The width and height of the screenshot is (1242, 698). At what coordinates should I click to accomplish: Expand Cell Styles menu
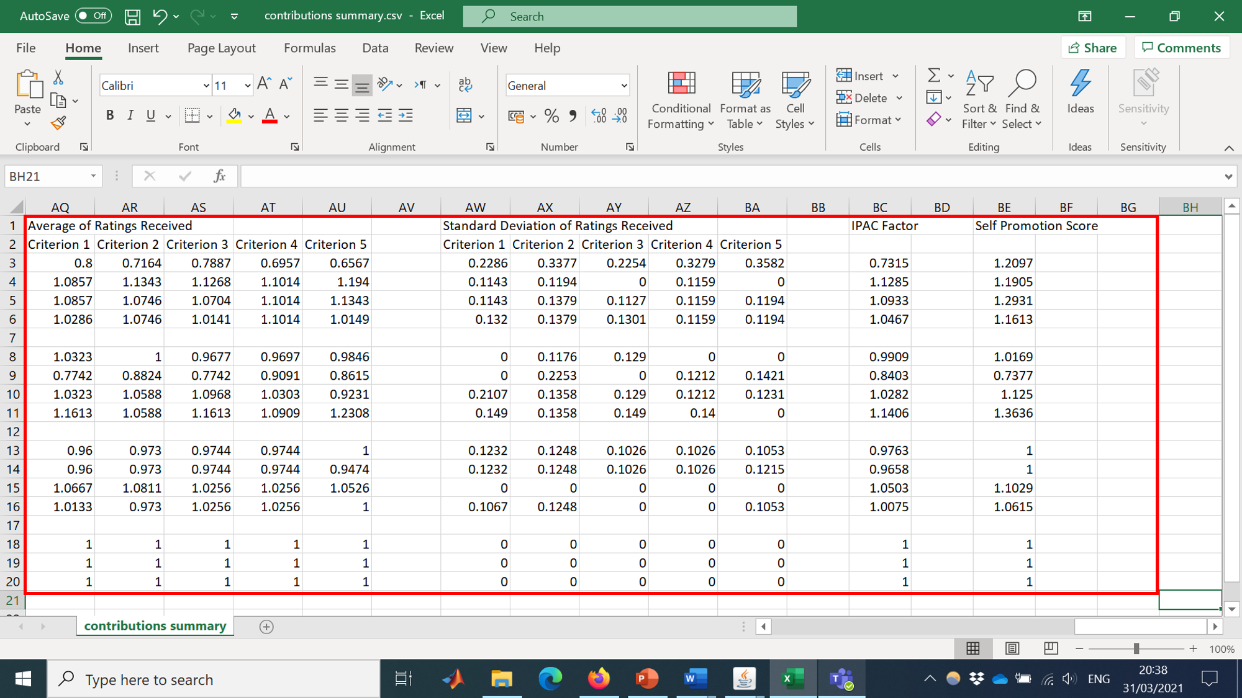[x=795, y=100]
